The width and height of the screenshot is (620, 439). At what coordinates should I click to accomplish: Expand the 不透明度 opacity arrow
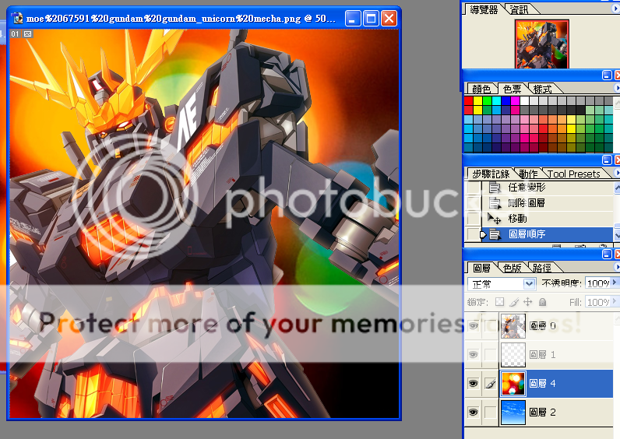[615, 284]
